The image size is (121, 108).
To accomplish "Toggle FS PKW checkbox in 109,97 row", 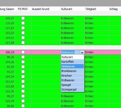I will pyautogui.click(x=23, y=18).
